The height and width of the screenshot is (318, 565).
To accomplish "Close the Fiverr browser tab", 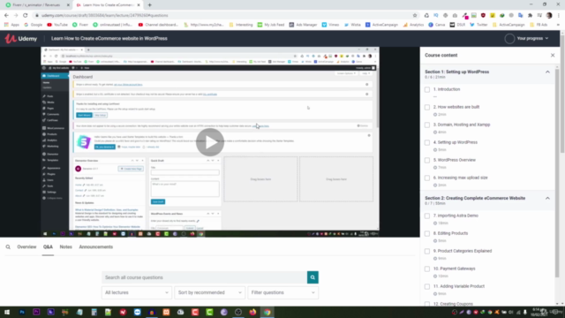I will [x=68, y=5].
